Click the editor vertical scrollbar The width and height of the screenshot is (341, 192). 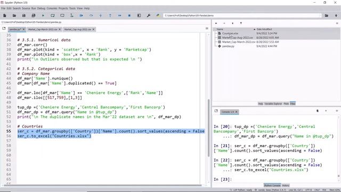(x=208, y=127)
